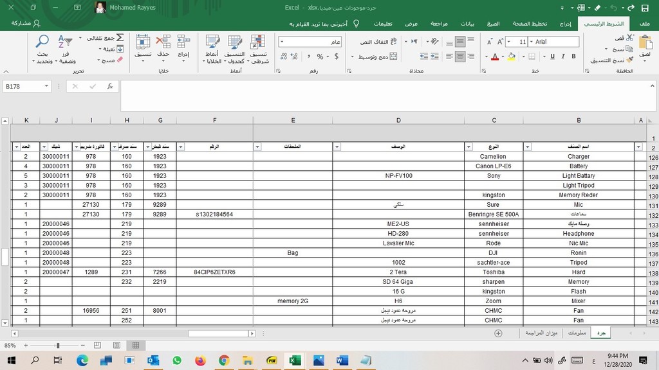Click the Clear (مسح) eraser icon
Screen dimensions: 659x370
tap(120, 60)
